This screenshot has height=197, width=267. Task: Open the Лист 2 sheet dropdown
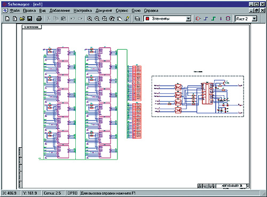pos(255,19)
